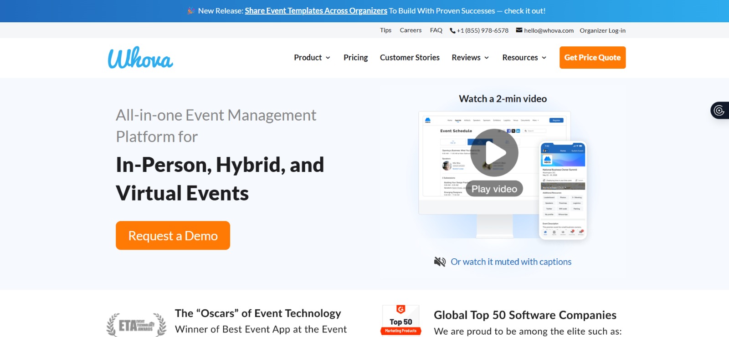Go to Customer Stories
729x337 pixels.
click(410, 58)
